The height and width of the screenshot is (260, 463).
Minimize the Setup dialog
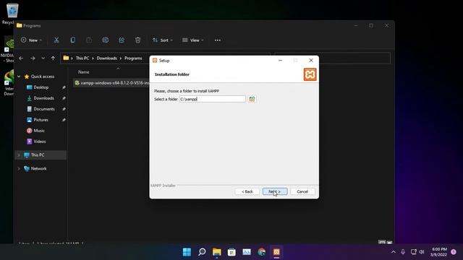coord(280,61)
